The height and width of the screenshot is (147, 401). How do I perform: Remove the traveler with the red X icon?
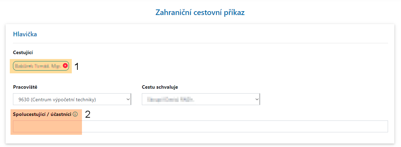point(65,66)
